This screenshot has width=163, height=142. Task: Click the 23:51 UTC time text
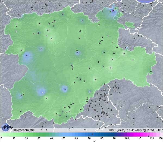[154, 130]
